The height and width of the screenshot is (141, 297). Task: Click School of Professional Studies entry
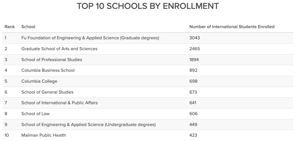click(52, 60)
